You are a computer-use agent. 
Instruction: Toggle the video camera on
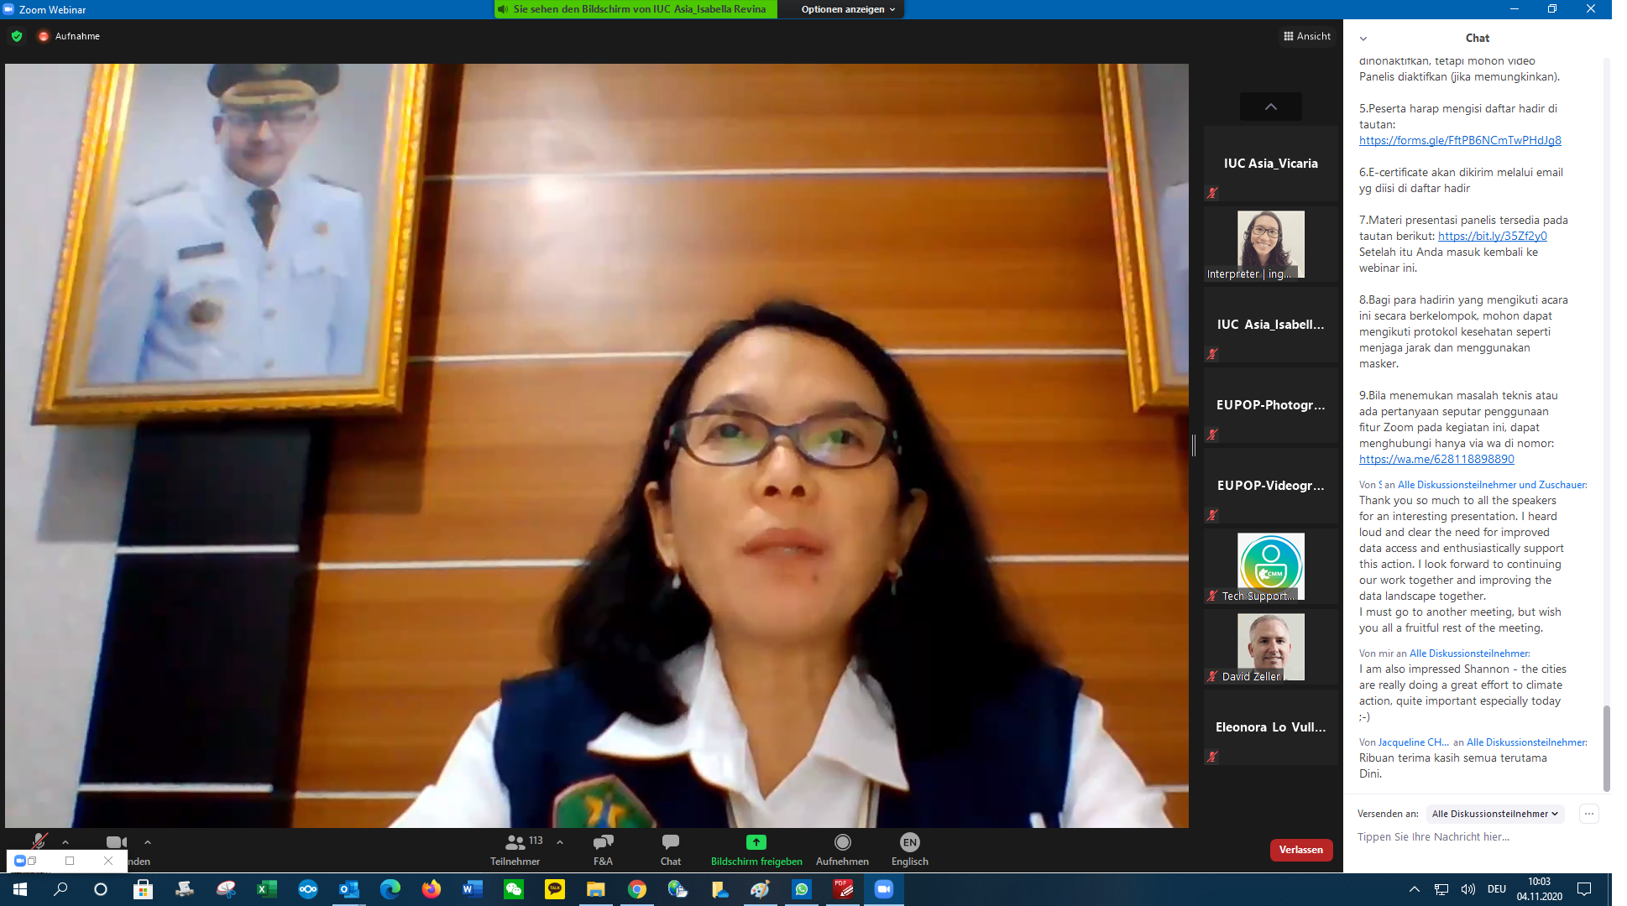(x=115, y=842)
